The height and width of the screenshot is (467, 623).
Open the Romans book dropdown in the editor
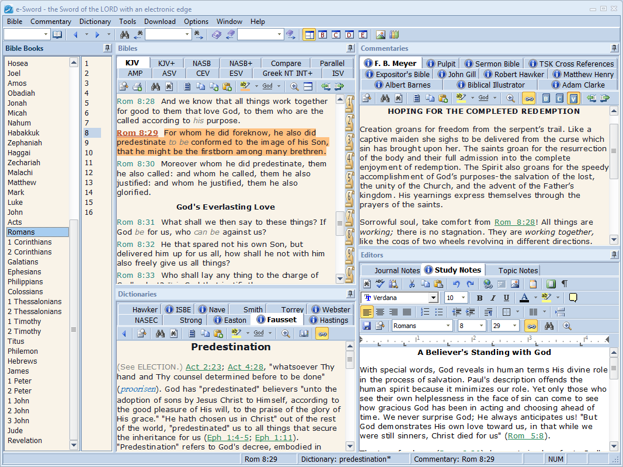pyautogui.click(x=448, y=326)
